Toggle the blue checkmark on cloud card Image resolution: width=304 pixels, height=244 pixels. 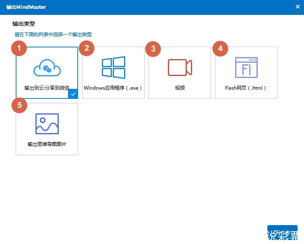[x=73, y=94]
